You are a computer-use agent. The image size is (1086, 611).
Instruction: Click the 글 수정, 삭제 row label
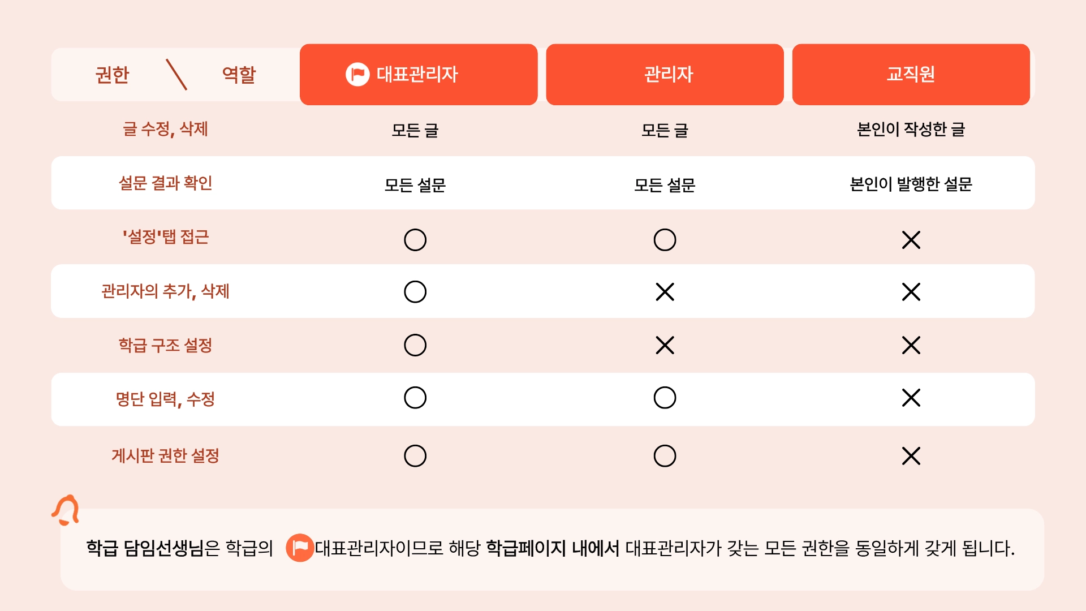[165, 129]
